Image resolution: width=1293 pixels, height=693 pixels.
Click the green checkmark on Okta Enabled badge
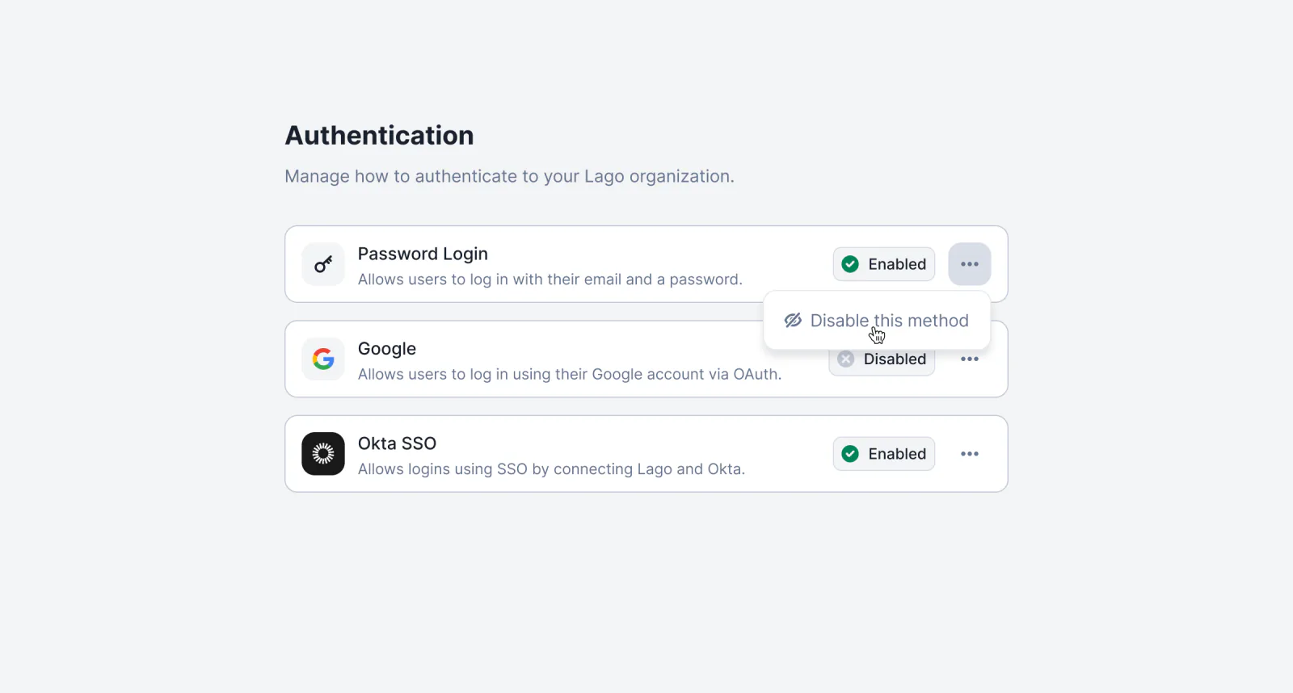pos(850,454)
